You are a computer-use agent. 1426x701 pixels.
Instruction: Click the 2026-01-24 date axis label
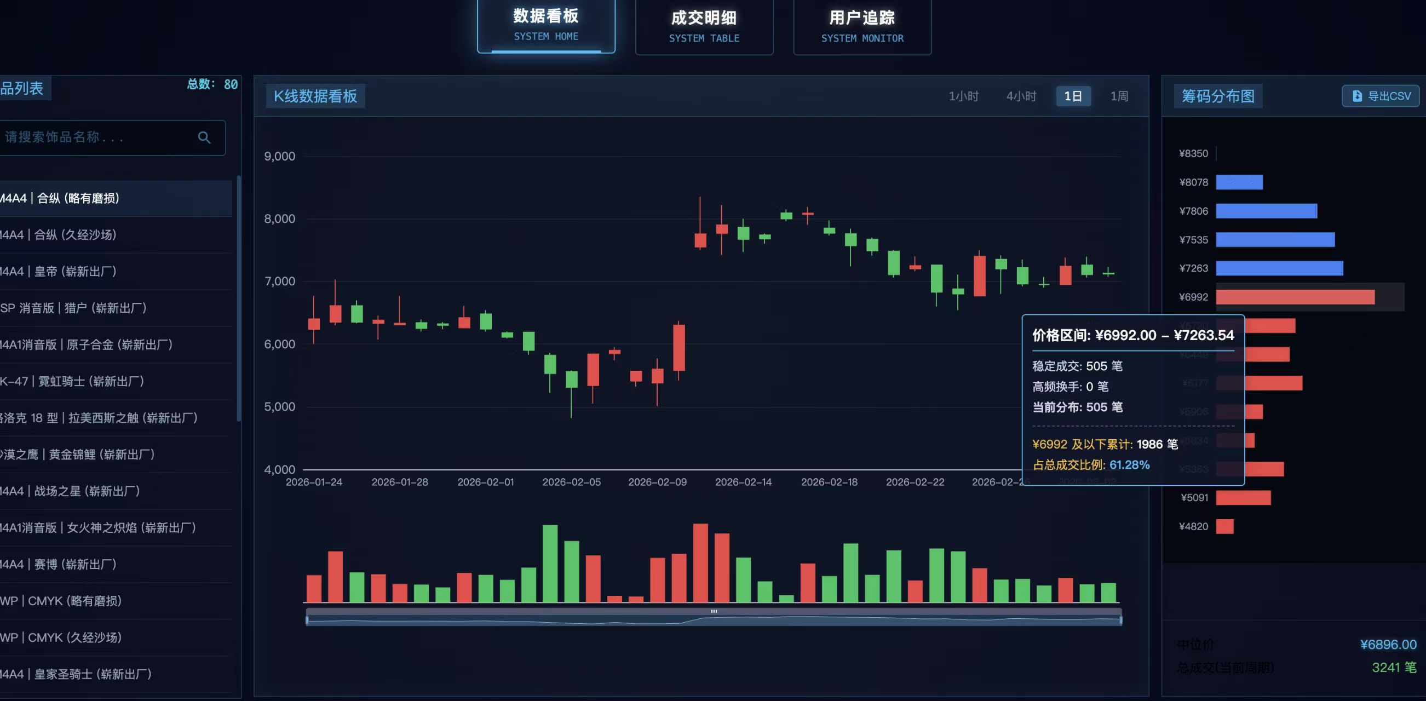[314, 482]
